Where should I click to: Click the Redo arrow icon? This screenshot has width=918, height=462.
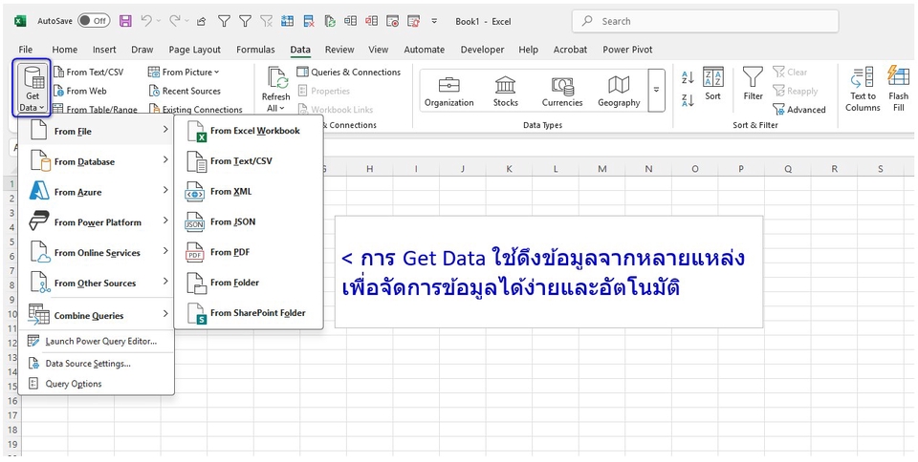174,21
